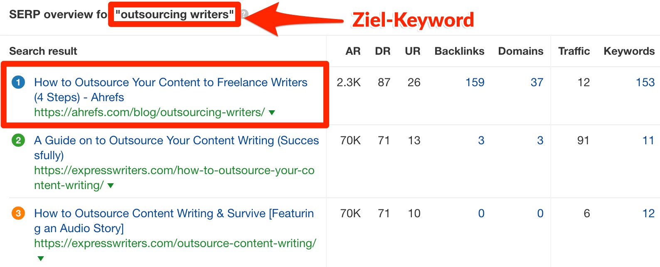Image resolution: width=660 pixels, height=267 pixels.
Task: Open How to Outsource Content Writing & Survive
Action: (x=174, y=214)
